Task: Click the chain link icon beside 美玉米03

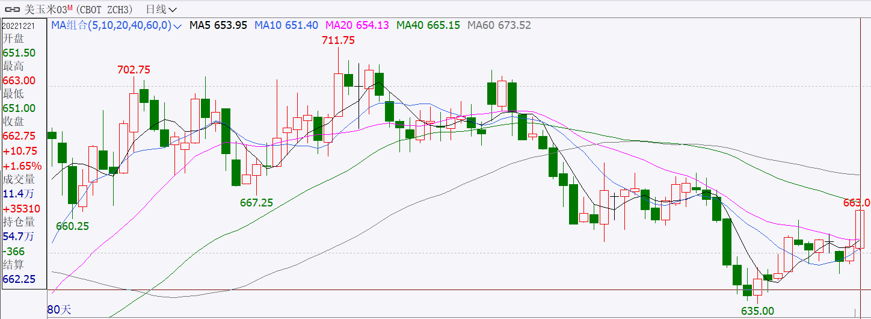Action: [x=13, y=10]
